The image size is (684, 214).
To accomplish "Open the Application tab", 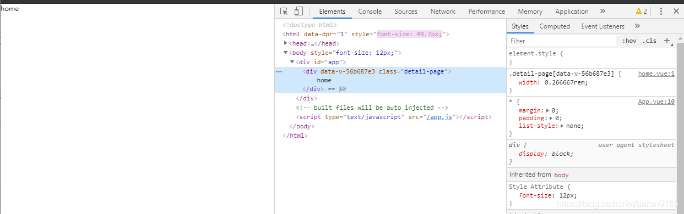I will [572, 11].
